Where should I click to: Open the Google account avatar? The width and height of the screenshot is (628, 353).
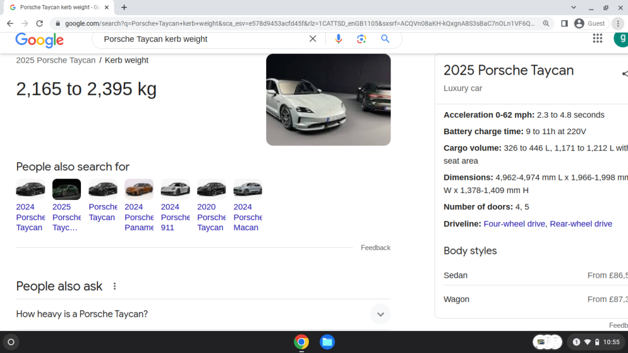[621, 39]
